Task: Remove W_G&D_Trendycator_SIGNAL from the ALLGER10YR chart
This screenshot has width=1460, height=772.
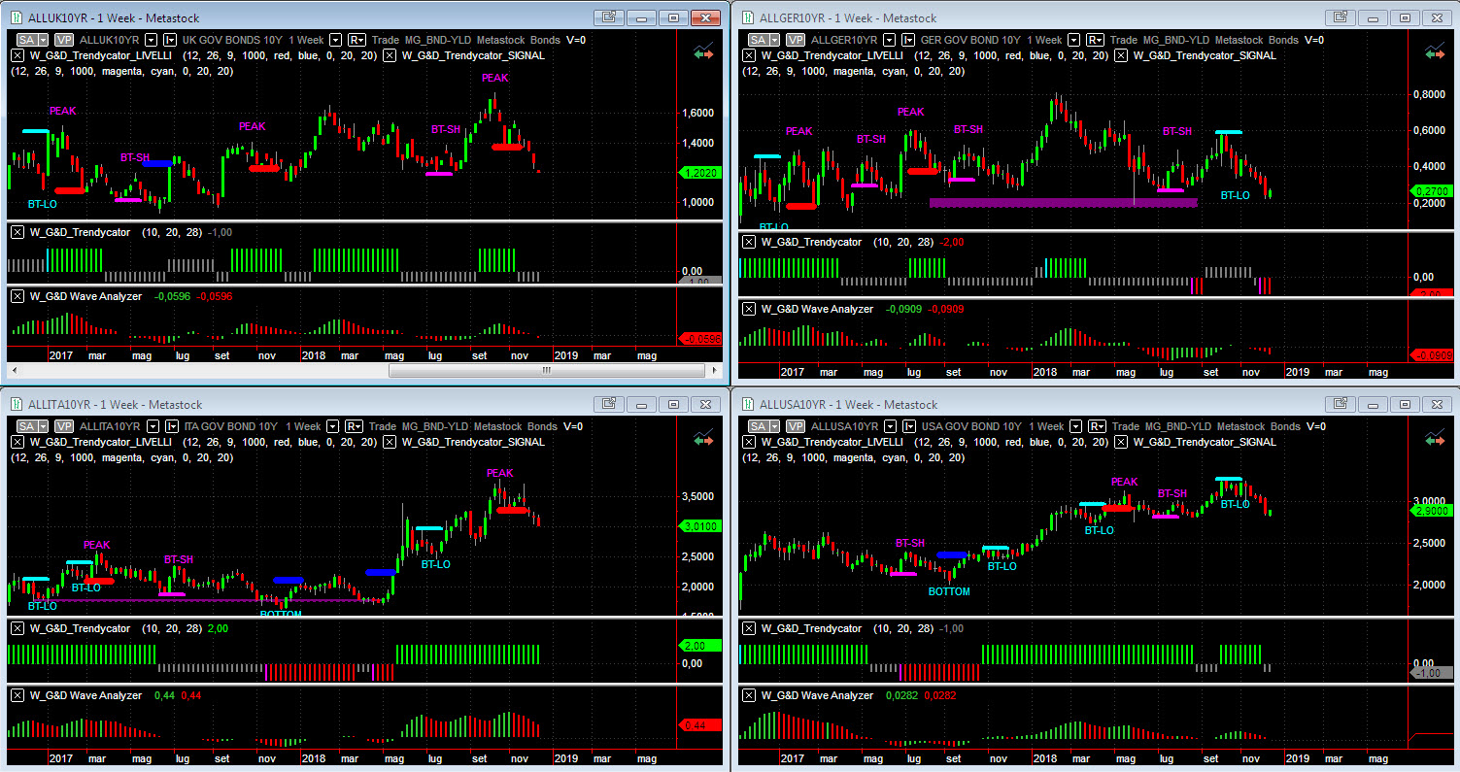Action: click(x=1120, y=55)
